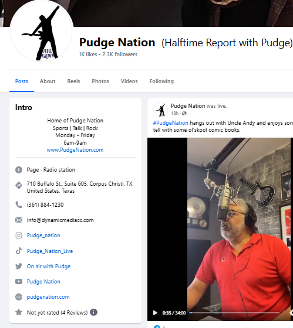Click the 'Page · Radio station' text

[51, 170]
